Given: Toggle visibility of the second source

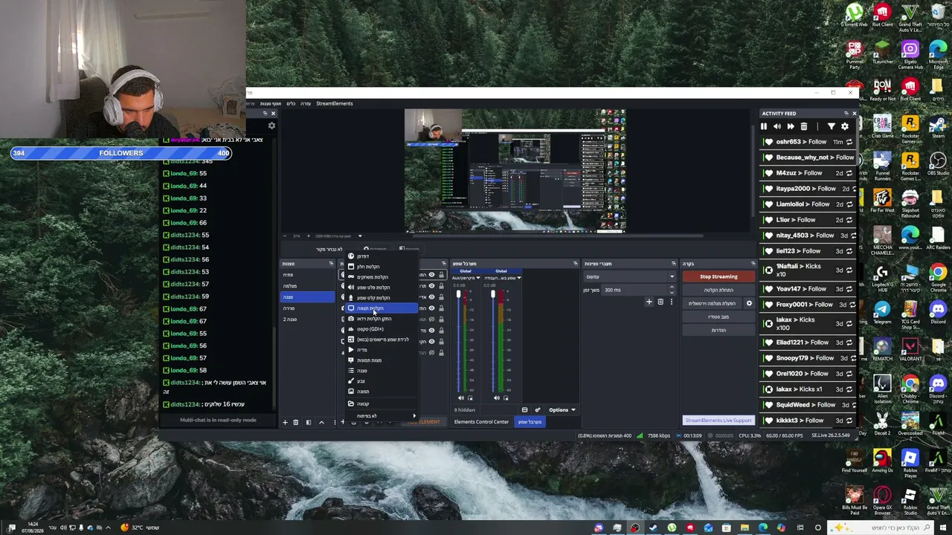Looking at the screenshot, I should point(431,286).
